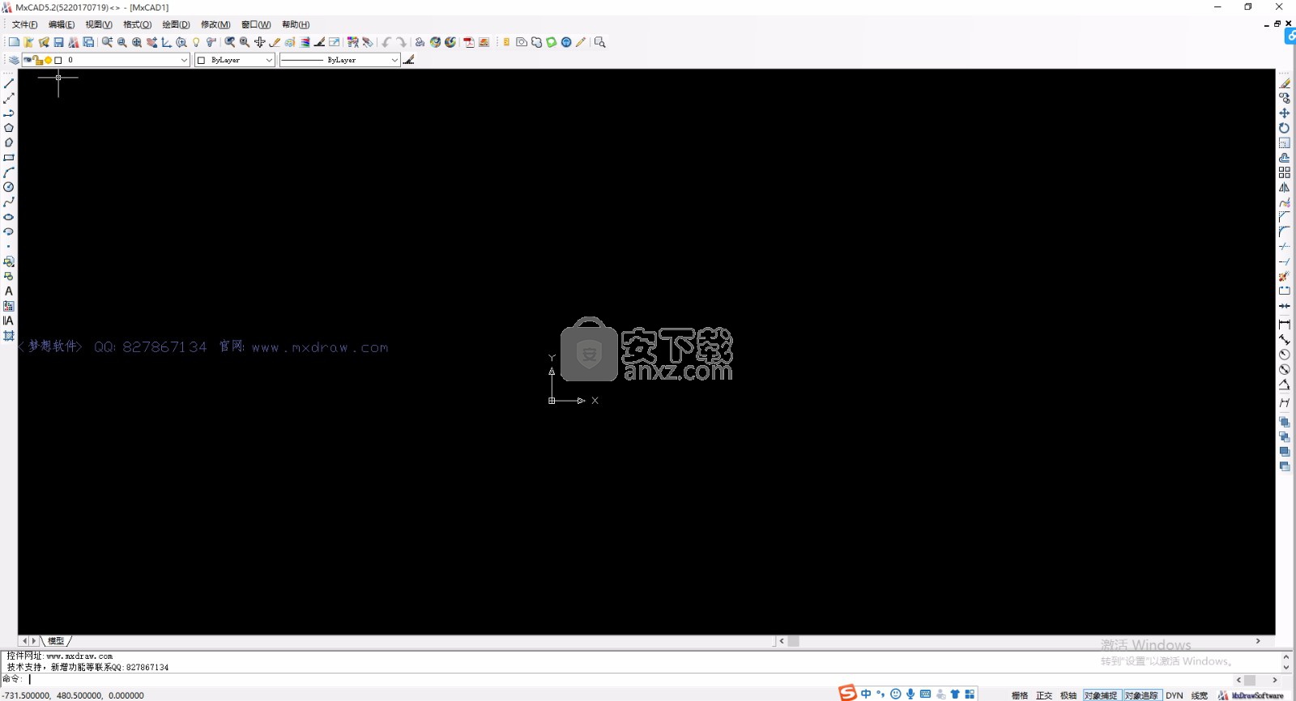Click the yellow layer 0 sun icon
Image resolution: width=1296 pixels, height=701 pixels.
[48, 60]
